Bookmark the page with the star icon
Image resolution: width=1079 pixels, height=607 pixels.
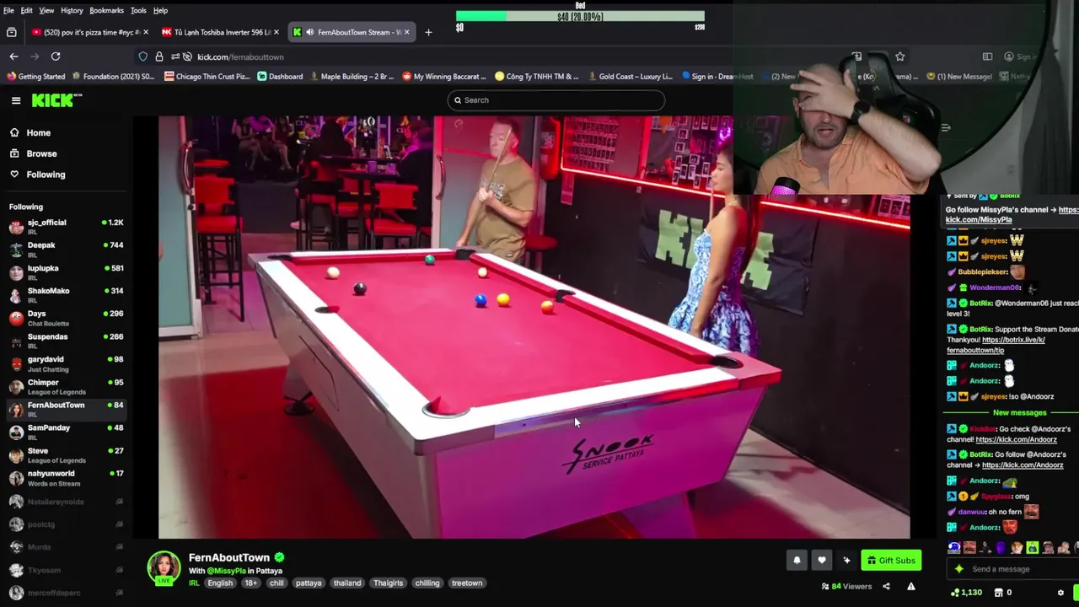(899, 56)
